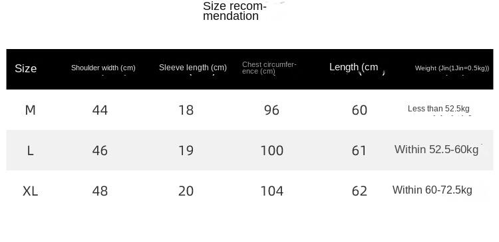This screenshot has width=499, height=242.
Task: Select the Within 52.5-60kg cell
Action: 436,149
